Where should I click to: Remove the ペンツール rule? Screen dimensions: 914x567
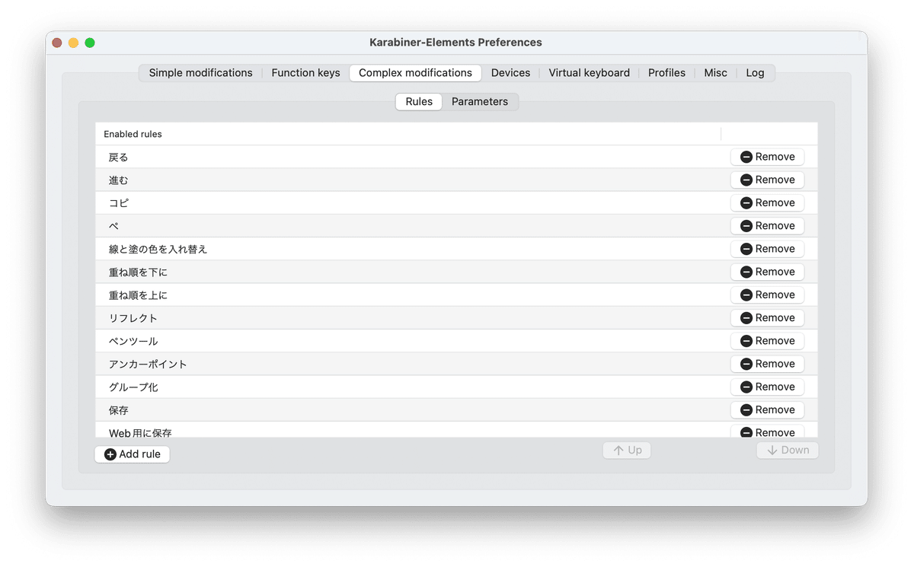coord(767,341)
